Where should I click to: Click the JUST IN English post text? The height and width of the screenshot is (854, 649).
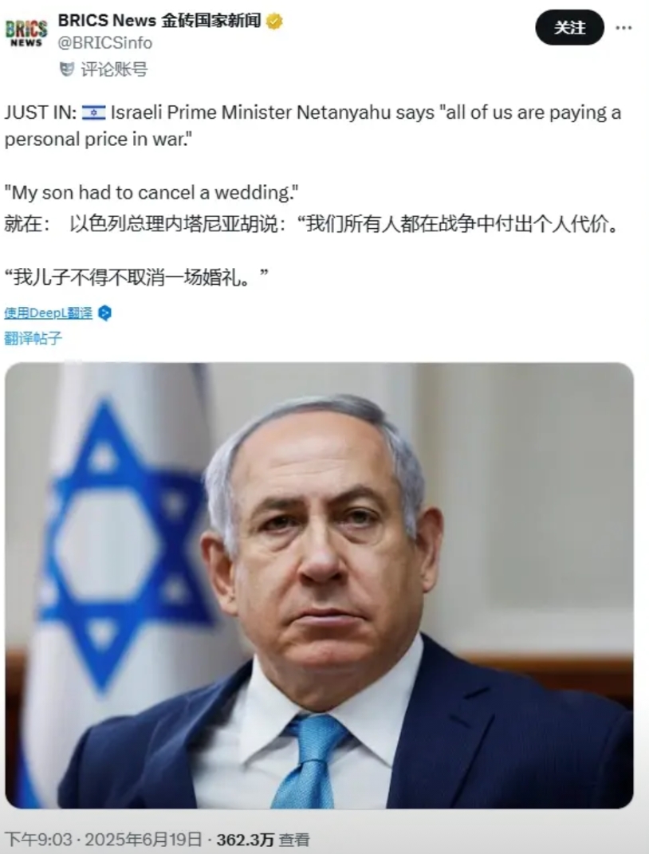click(313, 126)
